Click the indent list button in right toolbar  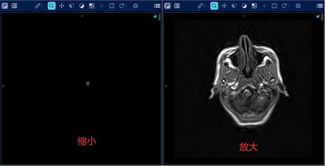coord(177,6)
